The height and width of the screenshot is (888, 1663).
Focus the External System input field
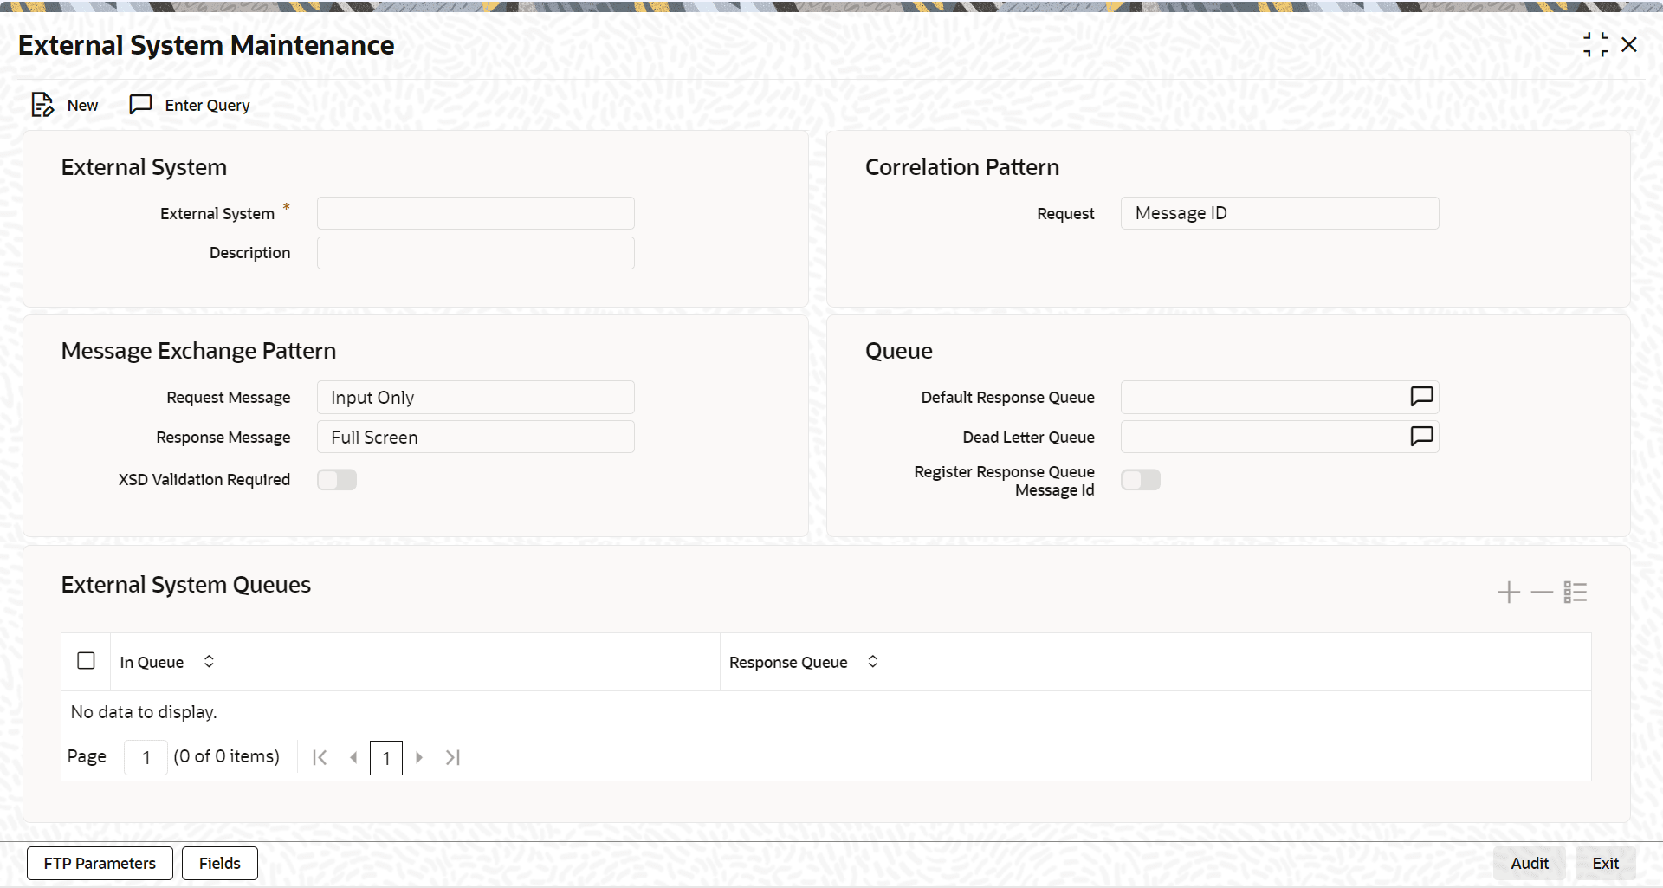476,213
